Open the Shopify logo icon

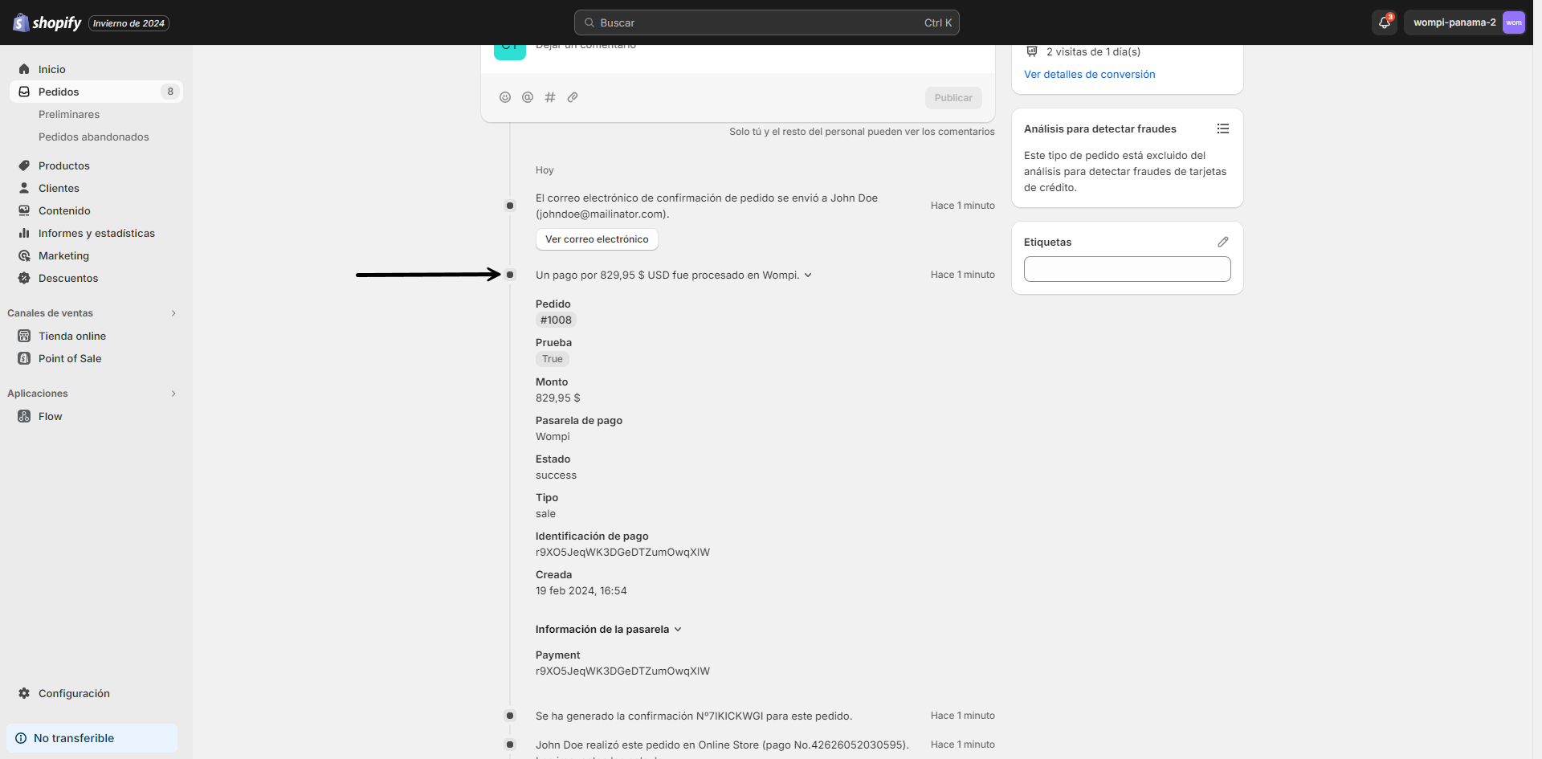(x=20, y=22)
